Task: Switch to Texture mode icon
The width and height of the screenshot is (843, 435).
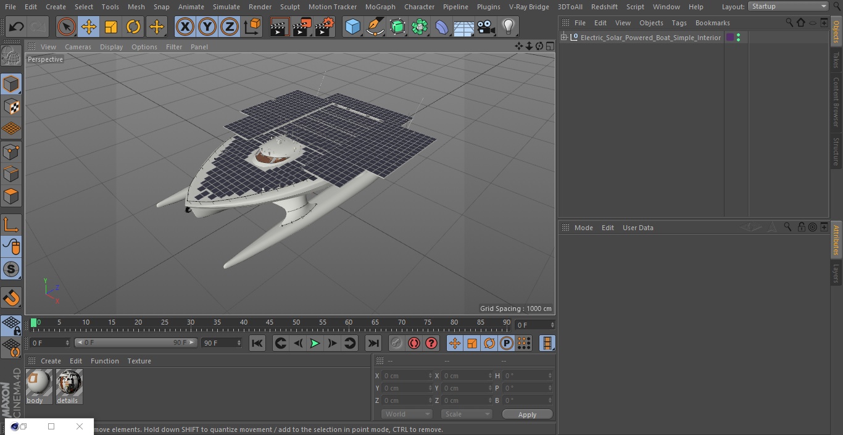Action: 11,106
